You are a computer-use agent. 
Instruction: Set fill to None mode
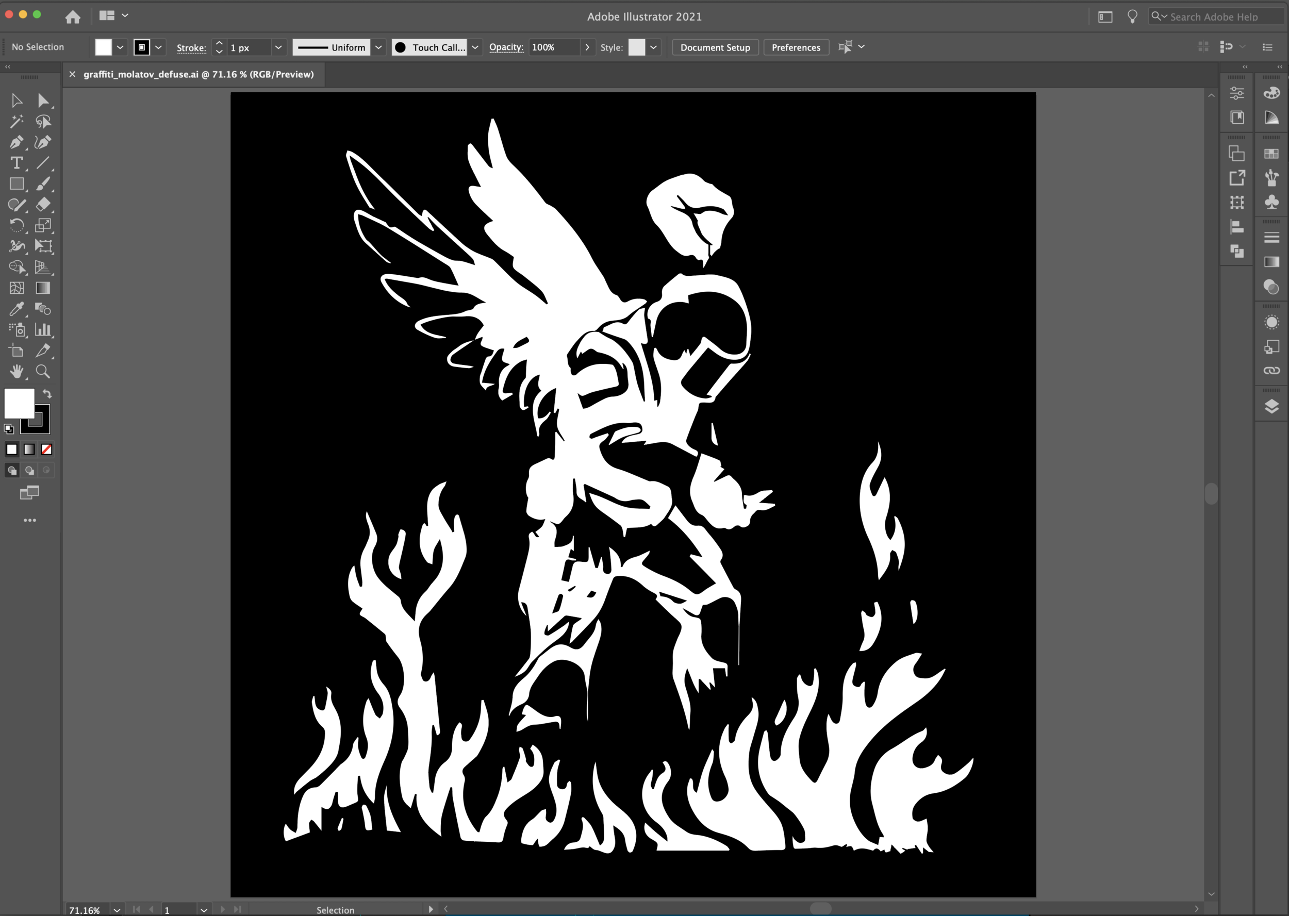[47, 449]
